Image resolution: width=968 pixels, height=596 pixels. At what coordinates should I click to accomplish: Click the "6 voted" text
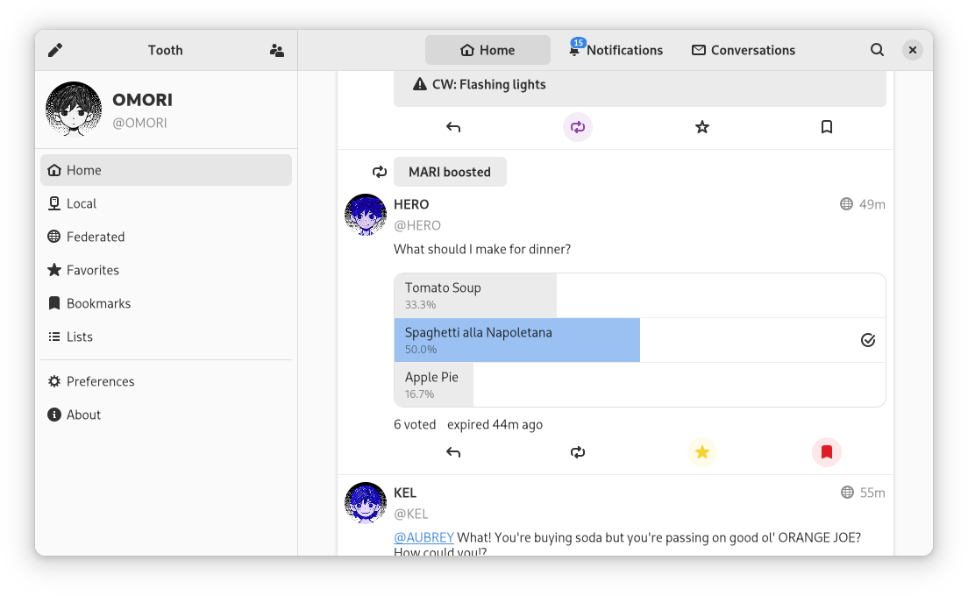415,424
